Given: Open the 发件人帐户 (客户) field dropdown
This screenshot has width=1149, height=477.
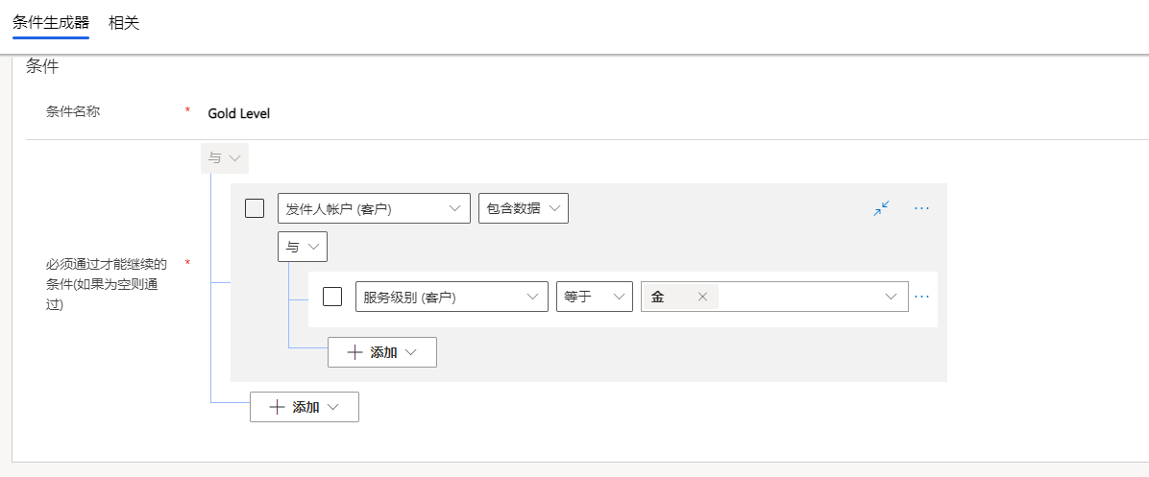Looking at the screenshot, I should [374, 208].
